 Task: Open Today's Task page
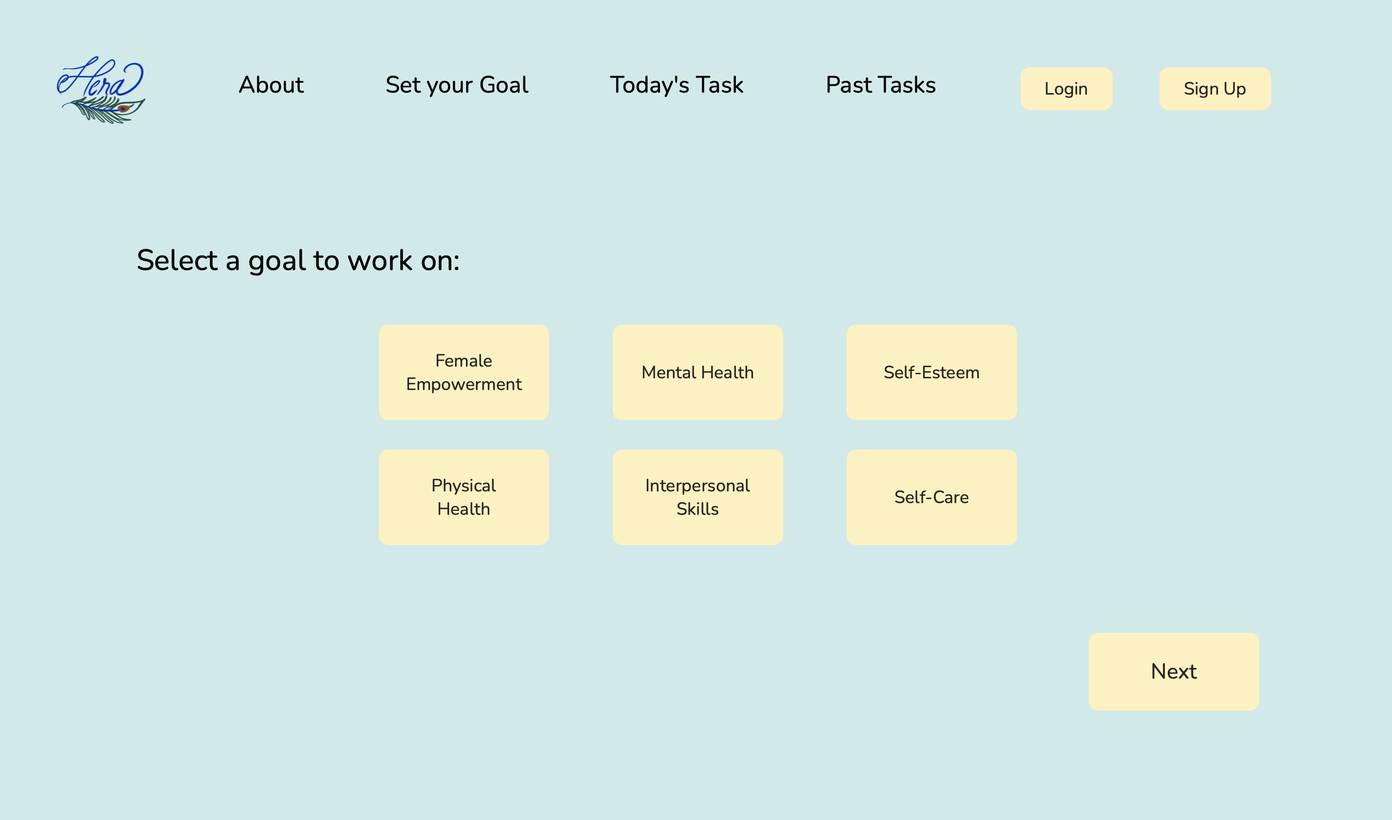676,85
